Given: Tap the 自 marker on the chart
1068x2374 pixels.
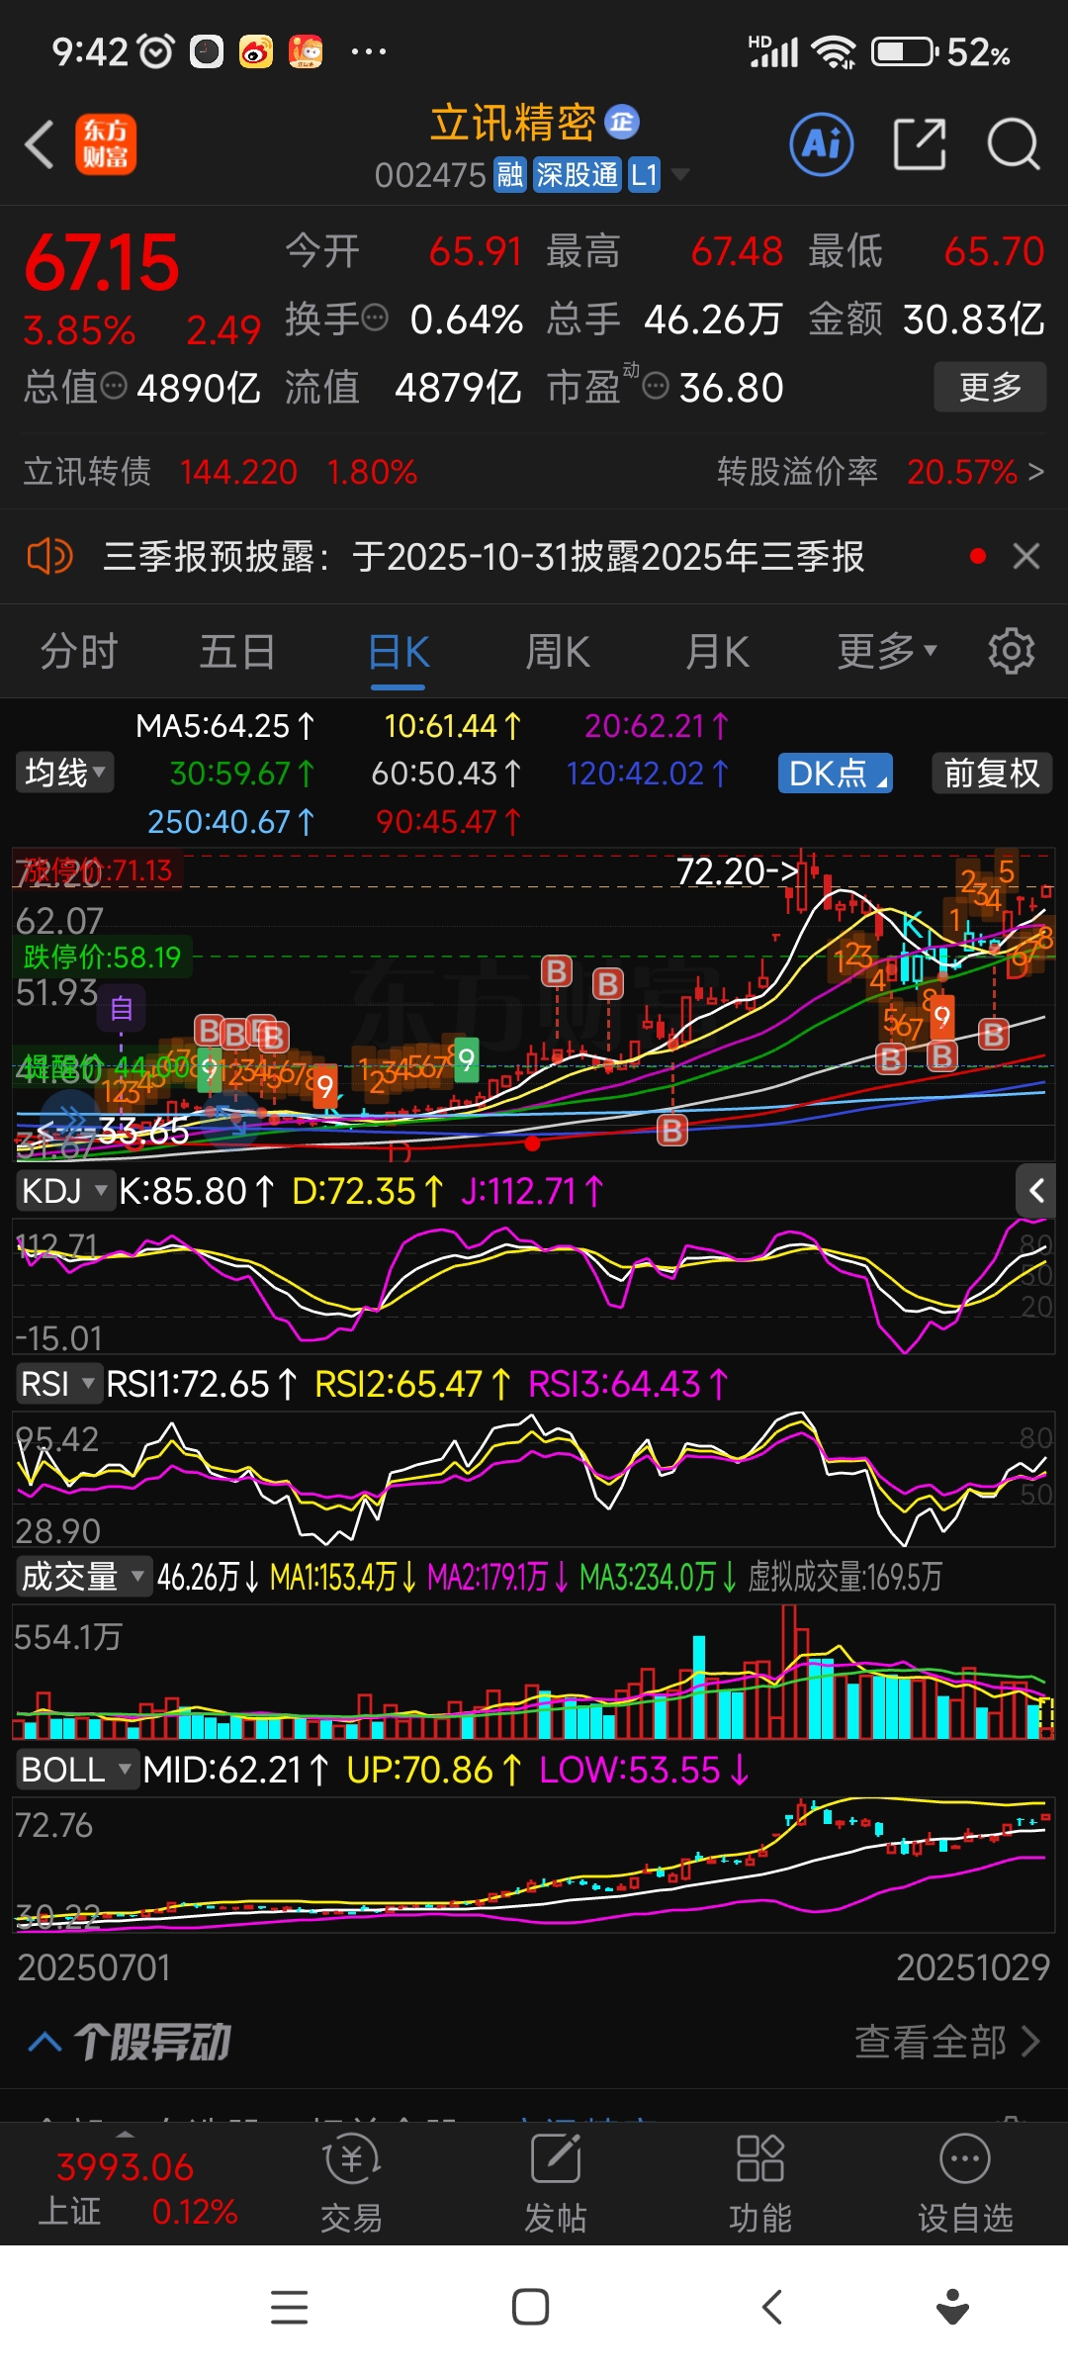Looking at the screenshot, I should click(x=122, y=1008).
